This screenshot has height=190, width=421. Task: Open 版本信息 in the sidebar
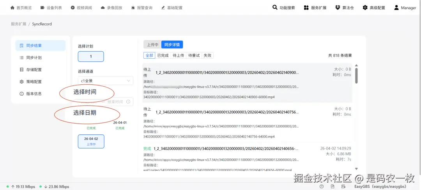click(x=41, y=94)
